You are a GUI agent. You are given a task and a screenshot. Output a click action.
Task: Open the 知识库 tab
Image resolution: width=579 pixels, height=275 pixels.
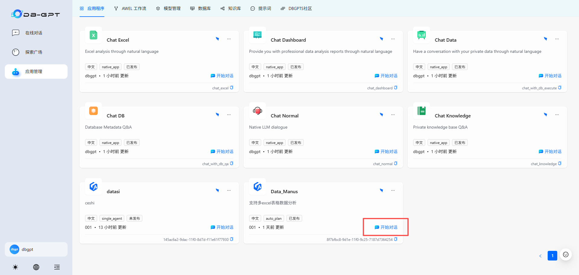coord(231,8)
